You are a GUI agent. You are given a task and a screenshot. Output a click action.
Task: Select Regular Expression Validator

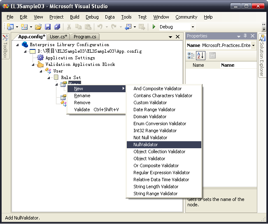[x=164, y=173]
